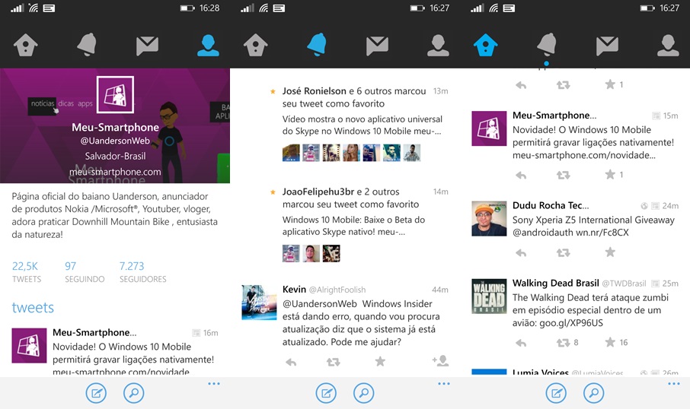Open more options dots in right screen
Image resolution: width=690 pixels, height=409 pixels.
tap(674, 384)
